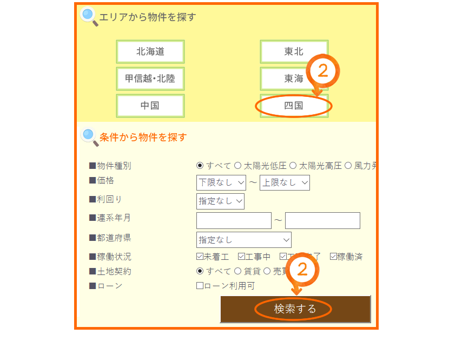Open the 甲信越・北陸 area listings

[x=150, y=78]
